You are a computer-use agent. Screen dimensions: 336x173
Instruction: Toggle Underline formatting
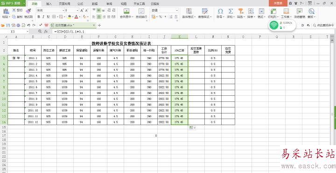48,17
